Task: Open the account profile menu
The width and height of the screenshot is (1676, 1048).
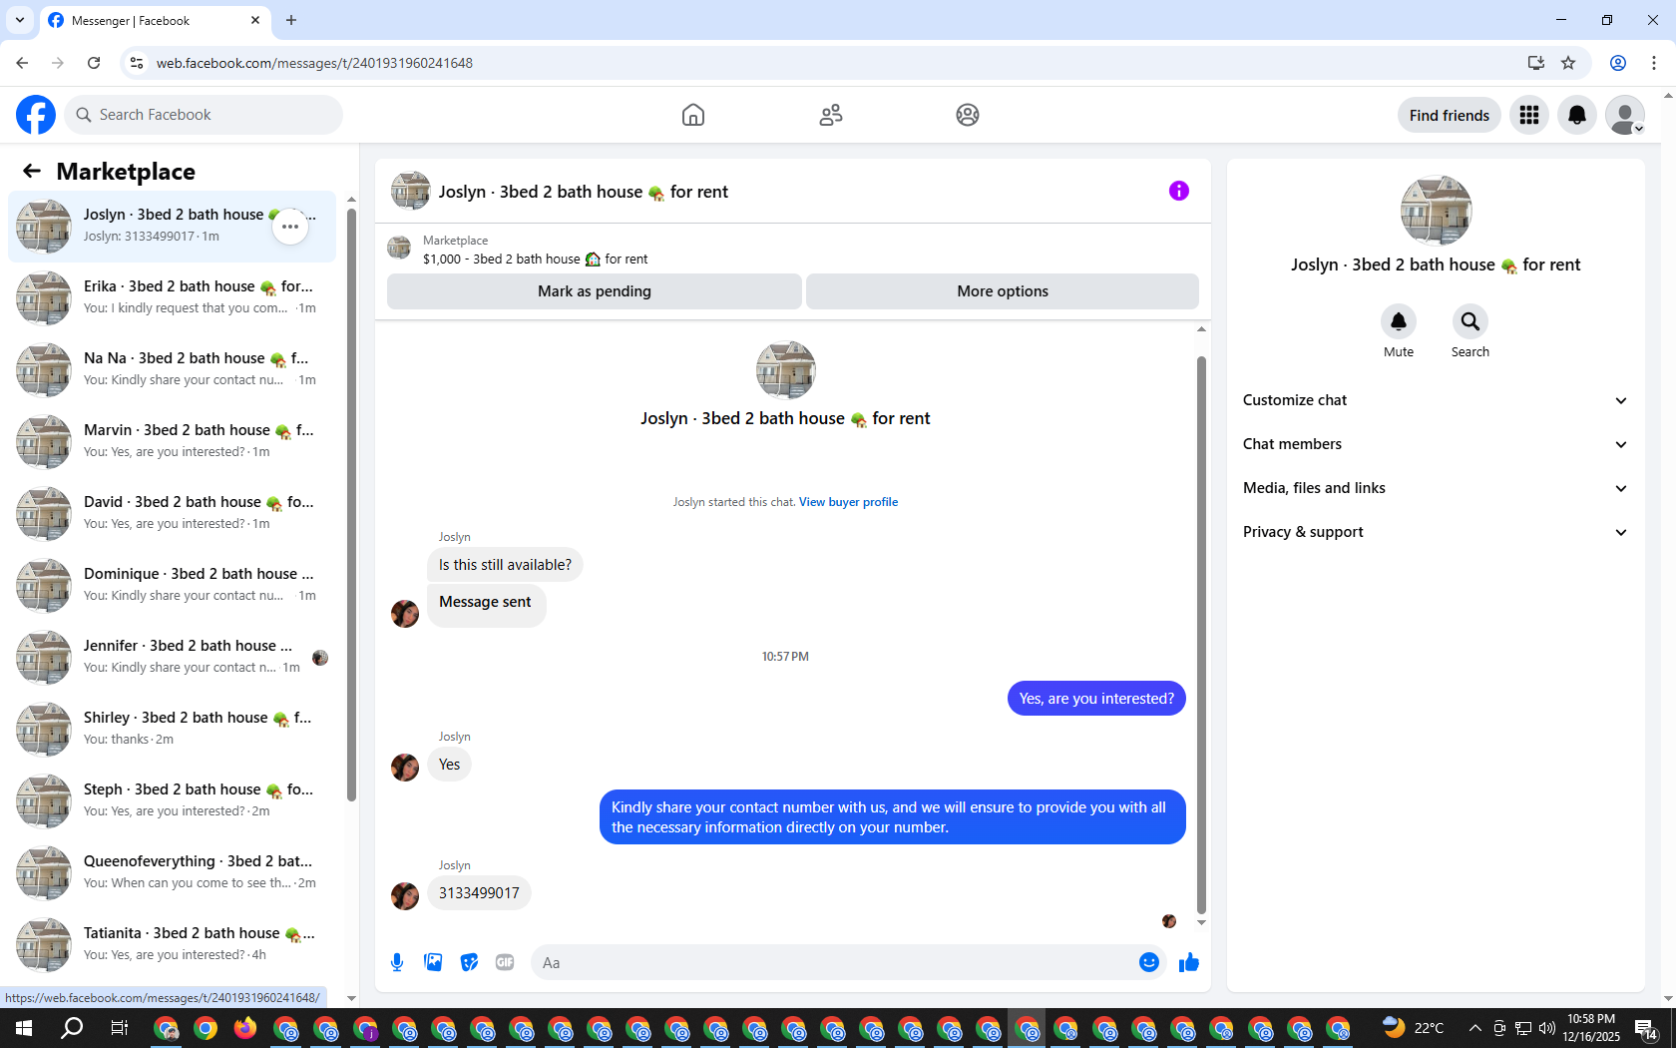Action: 1625,115
